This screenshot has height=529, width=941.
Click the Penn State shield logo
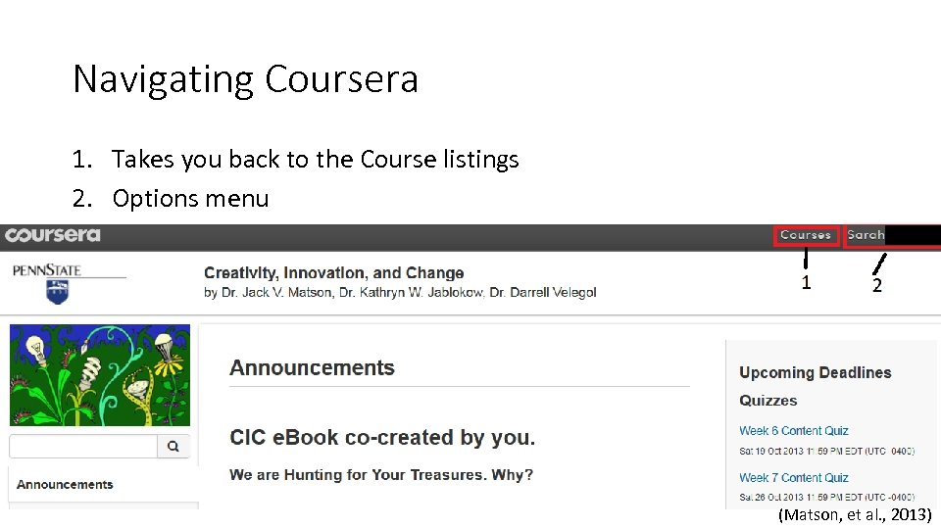point(58,291)
